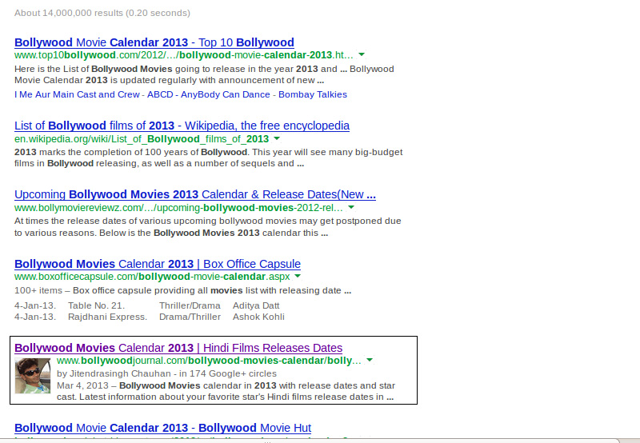This screenshot has height=443, width=640.
Task: Expand dropdown arrow next to bollymoviereviewz.com URL
Action: 351,208
